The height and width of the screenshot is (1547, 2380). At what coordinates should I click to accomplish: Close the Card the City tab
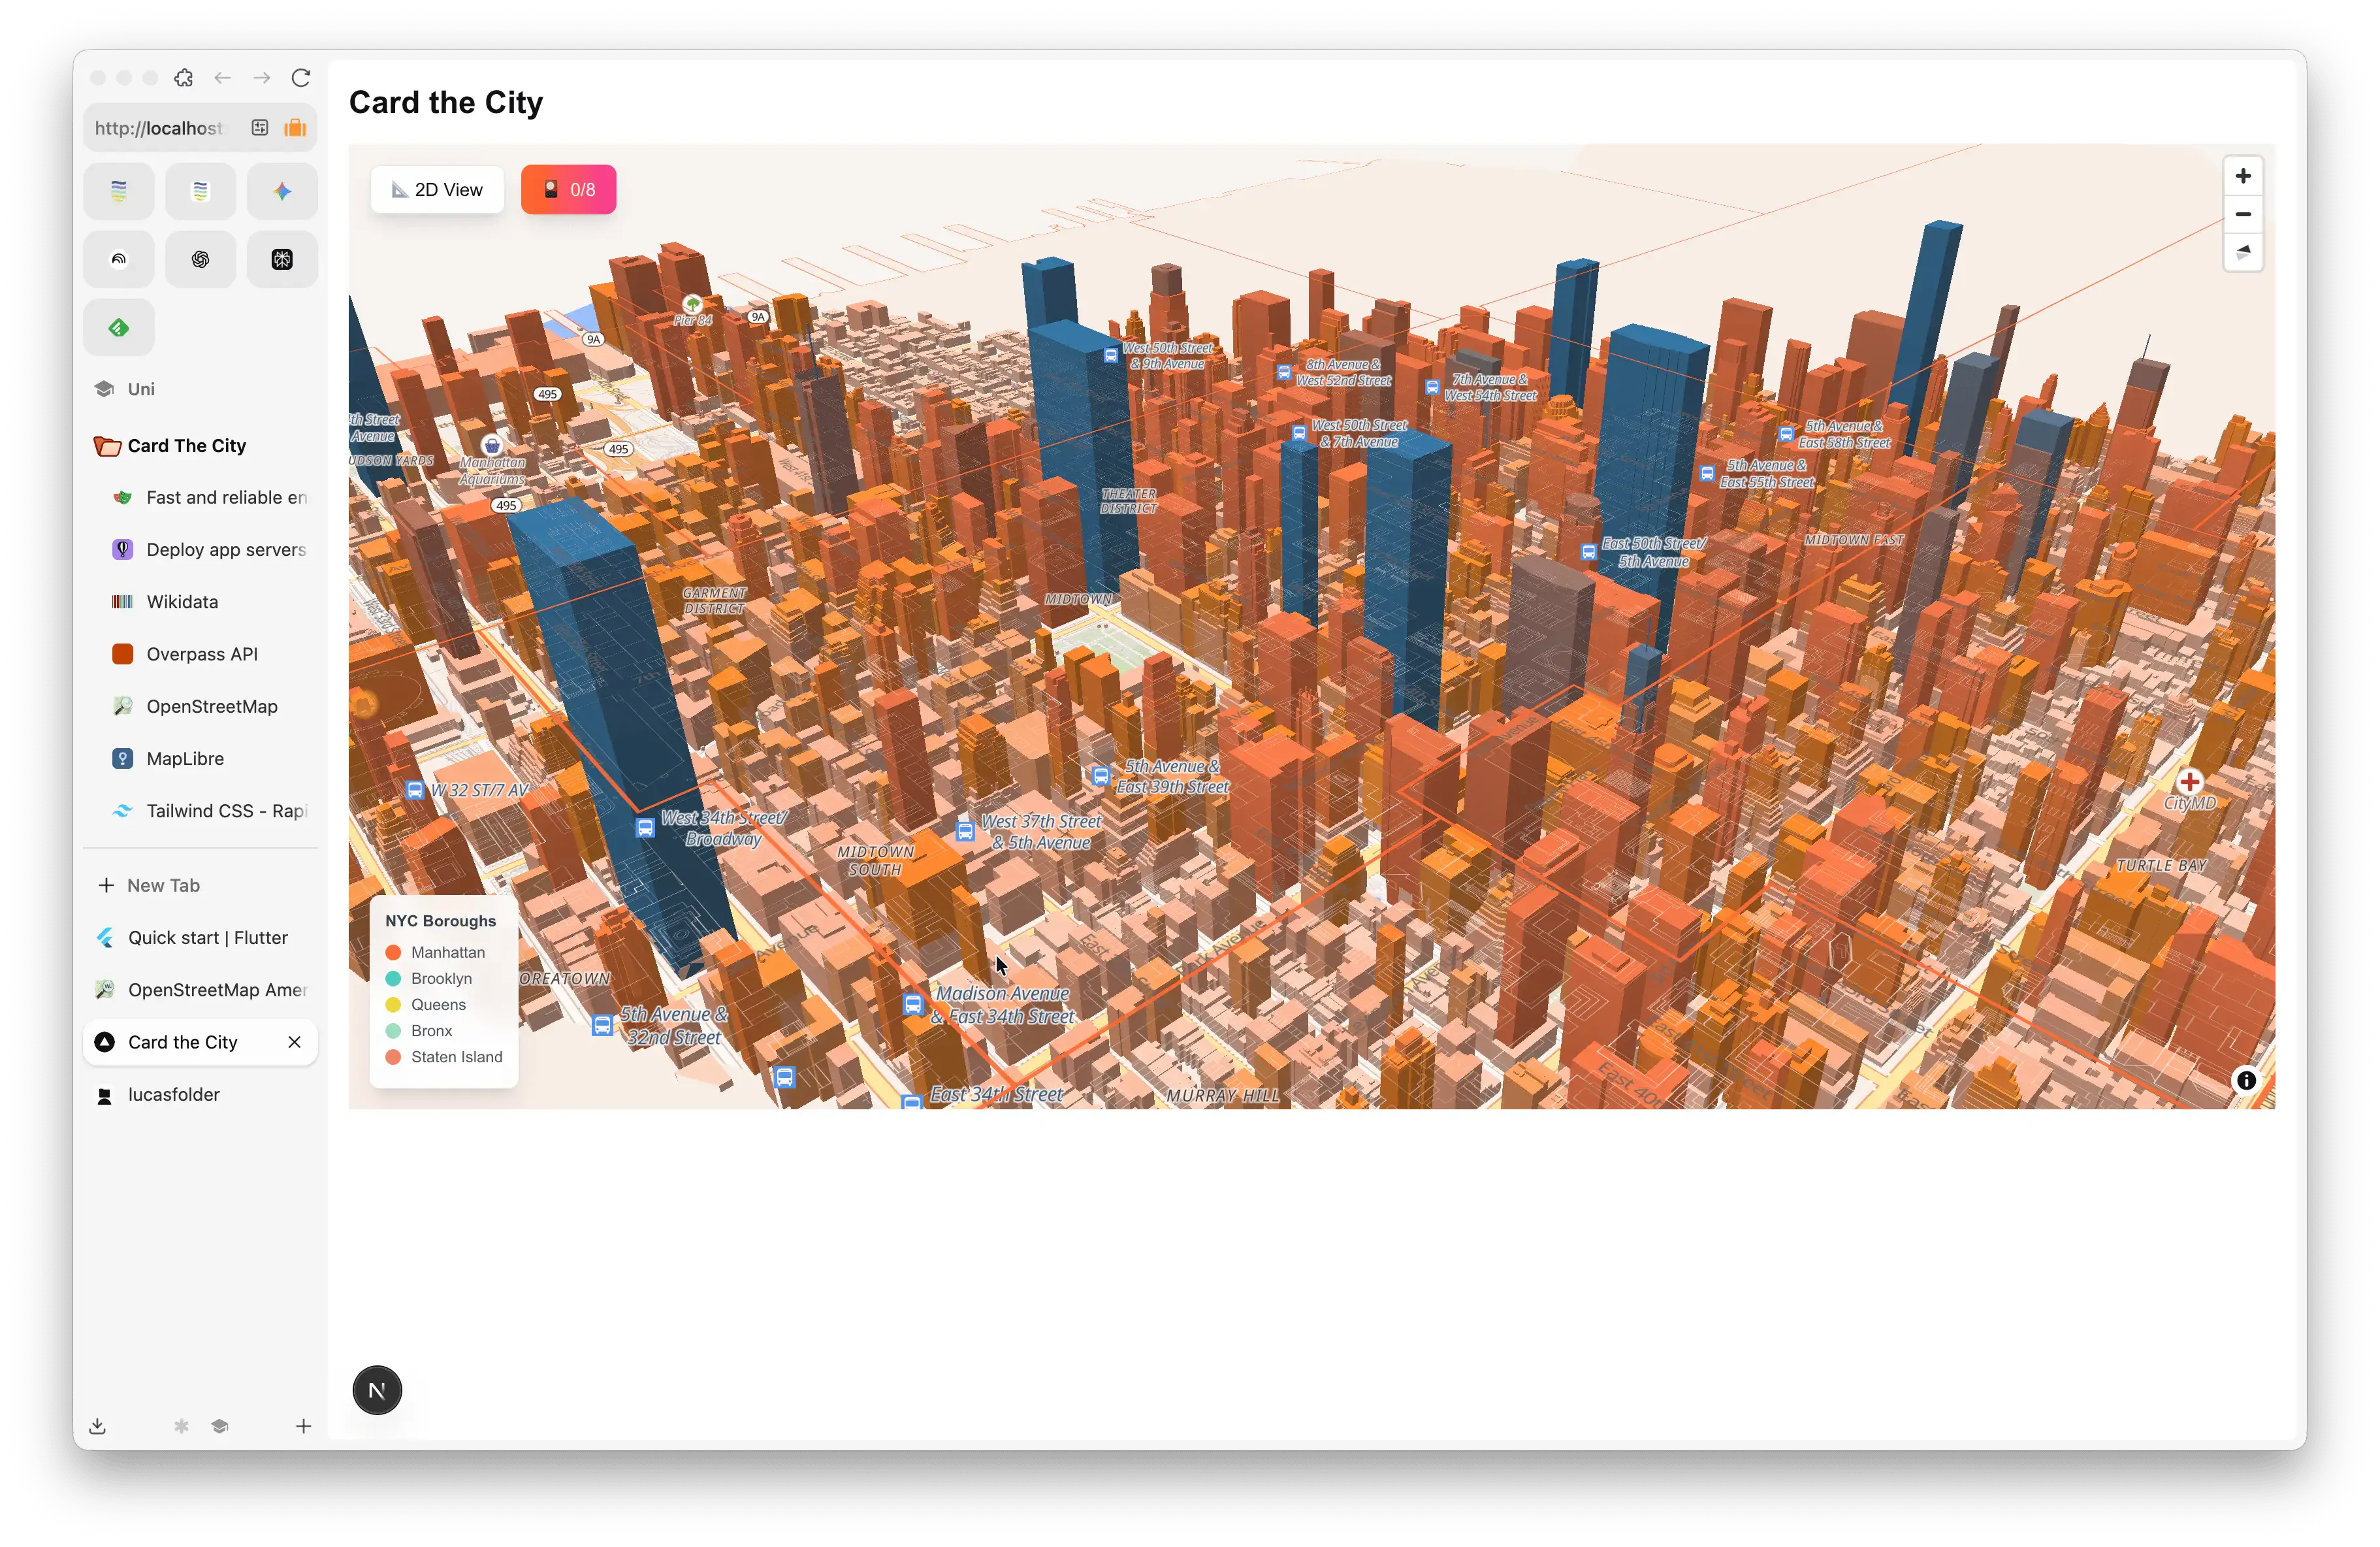(294, 1042)
